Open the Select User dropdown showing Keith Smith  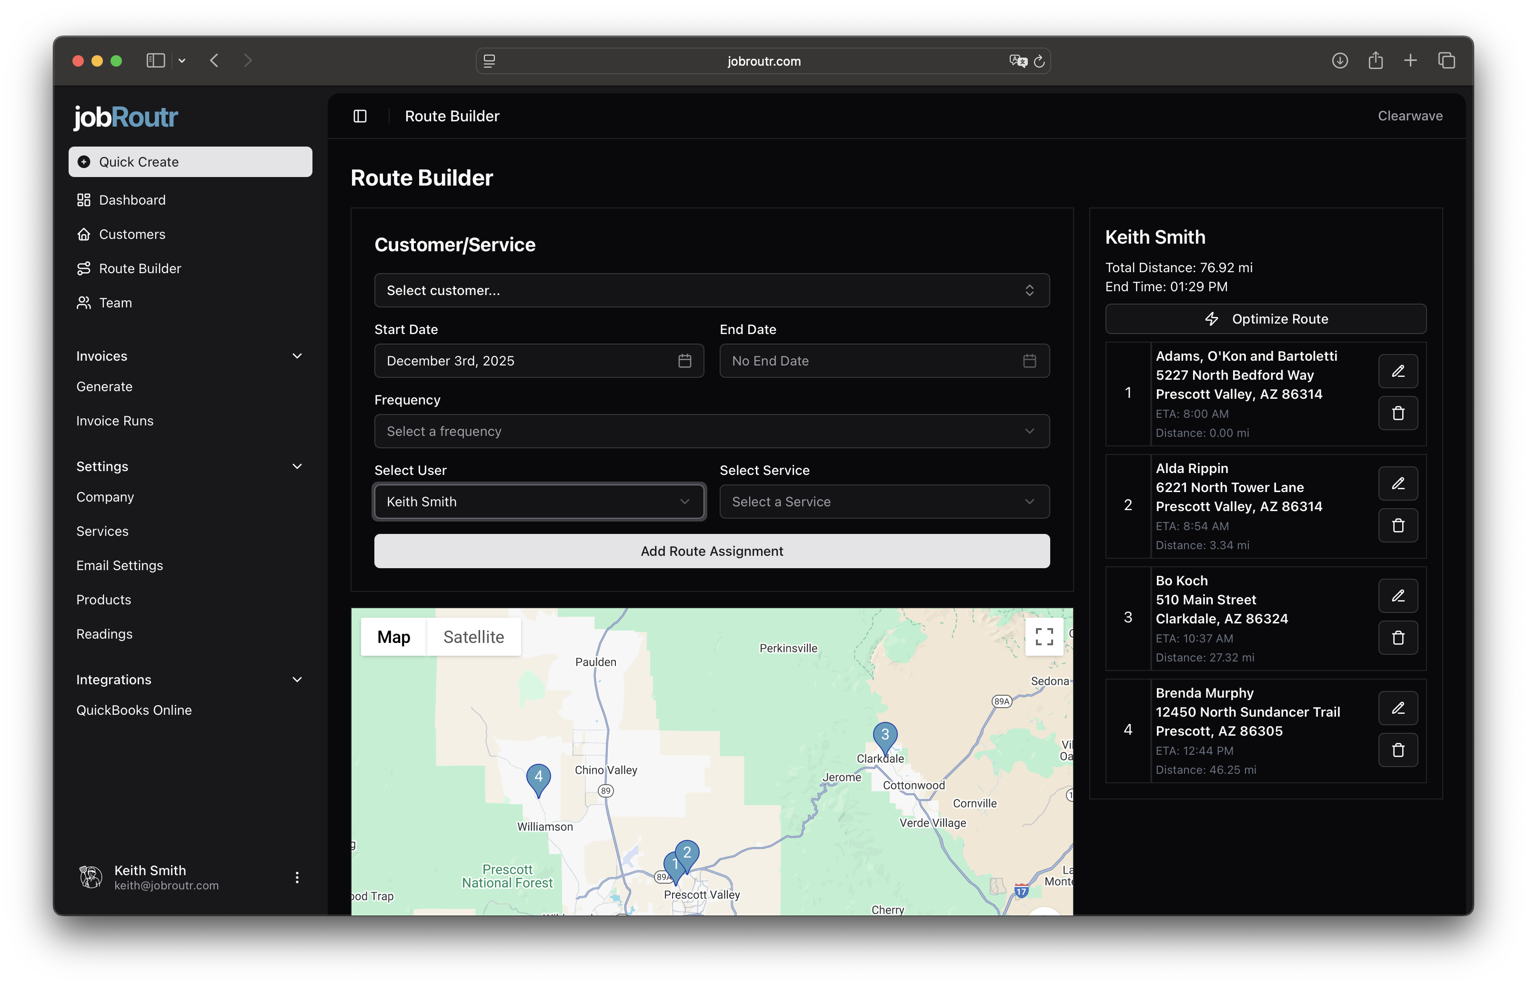coord(539,502)
